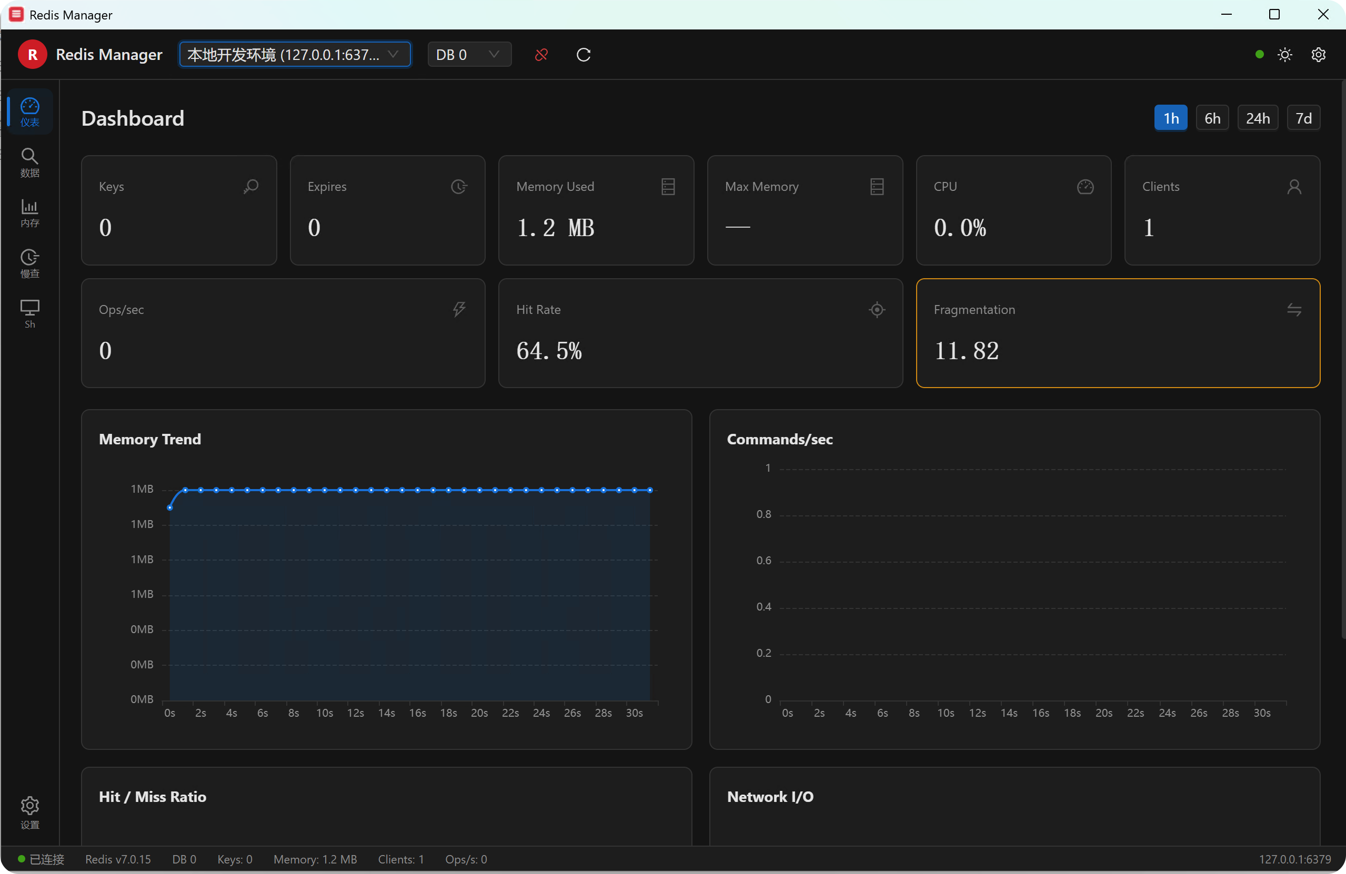Click the vertical scrollbar on the right
The width and height of the screenshot is (1346, 874).
[1343, 360]
